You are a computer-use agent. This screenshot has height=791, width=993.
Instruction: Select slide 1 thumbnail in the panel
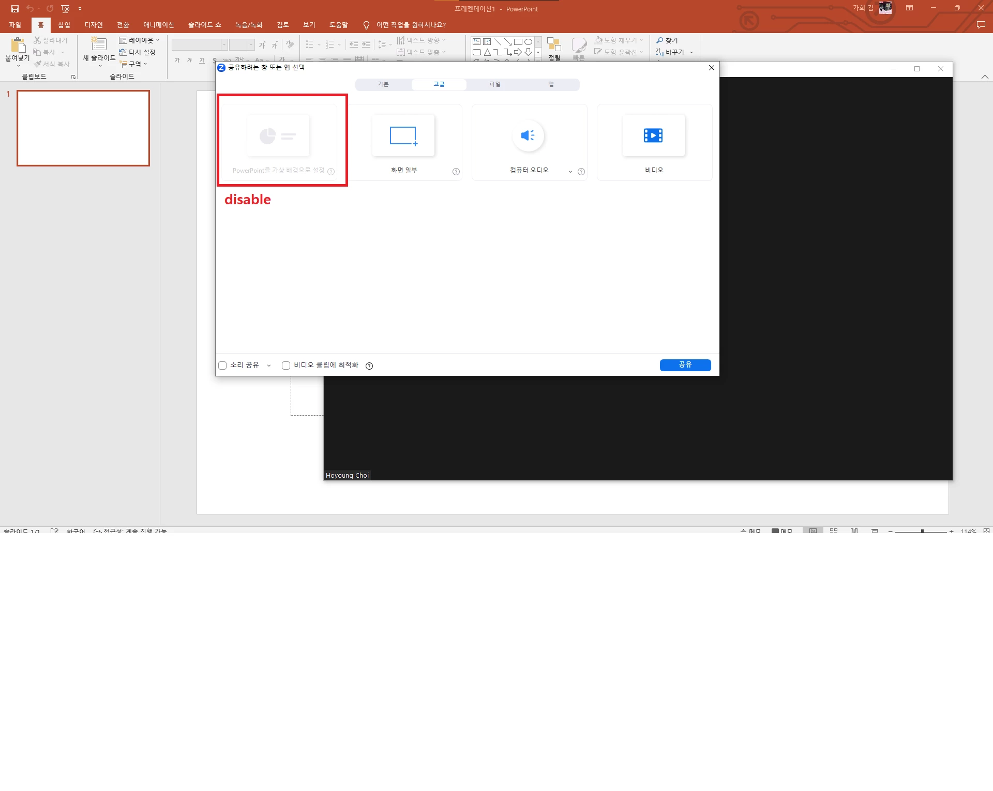[83, 128]
